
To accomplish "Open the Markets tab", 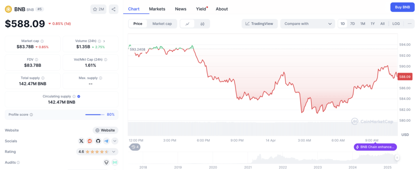I will click(x=157, y=9).
